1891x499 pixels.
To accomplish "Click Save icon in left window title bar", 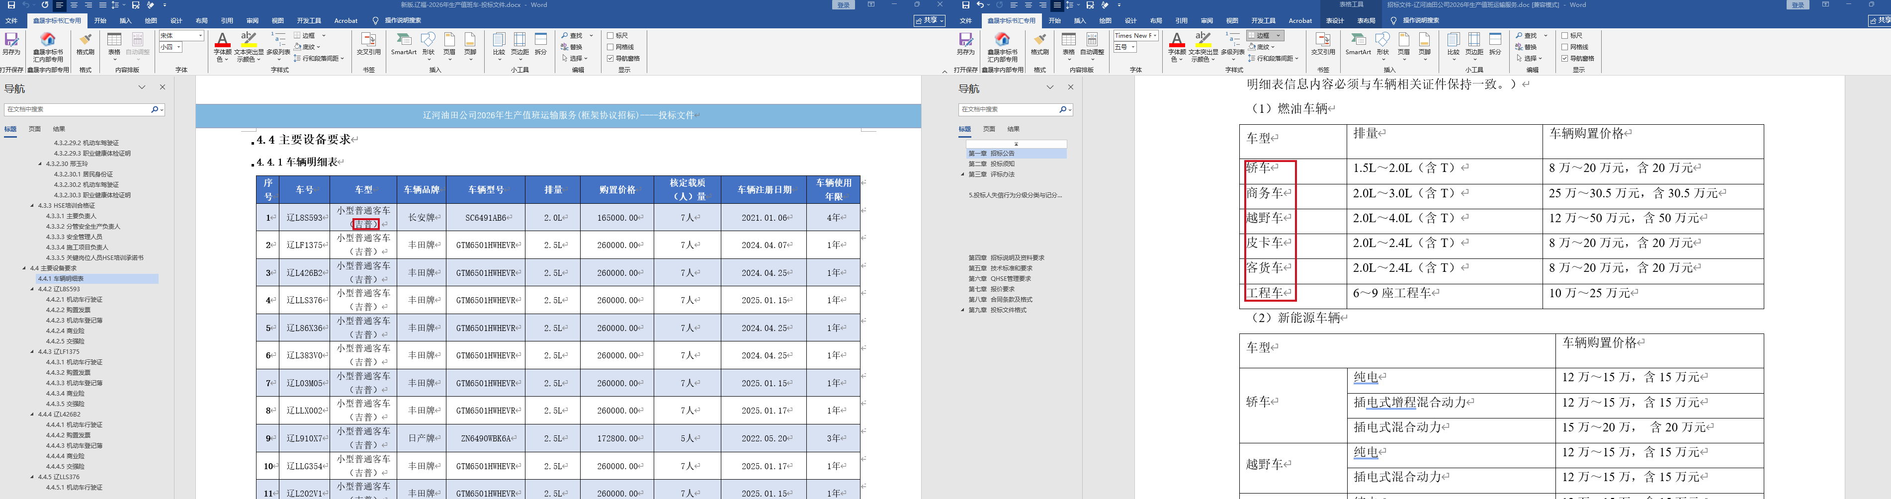I will coord(11,5).
